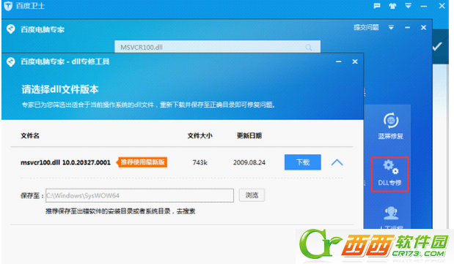The height and width of the screenshot is (264, 454).
Task: Open the main menu dropdown in 百度卫士 title bar
Action: (408, 6)
